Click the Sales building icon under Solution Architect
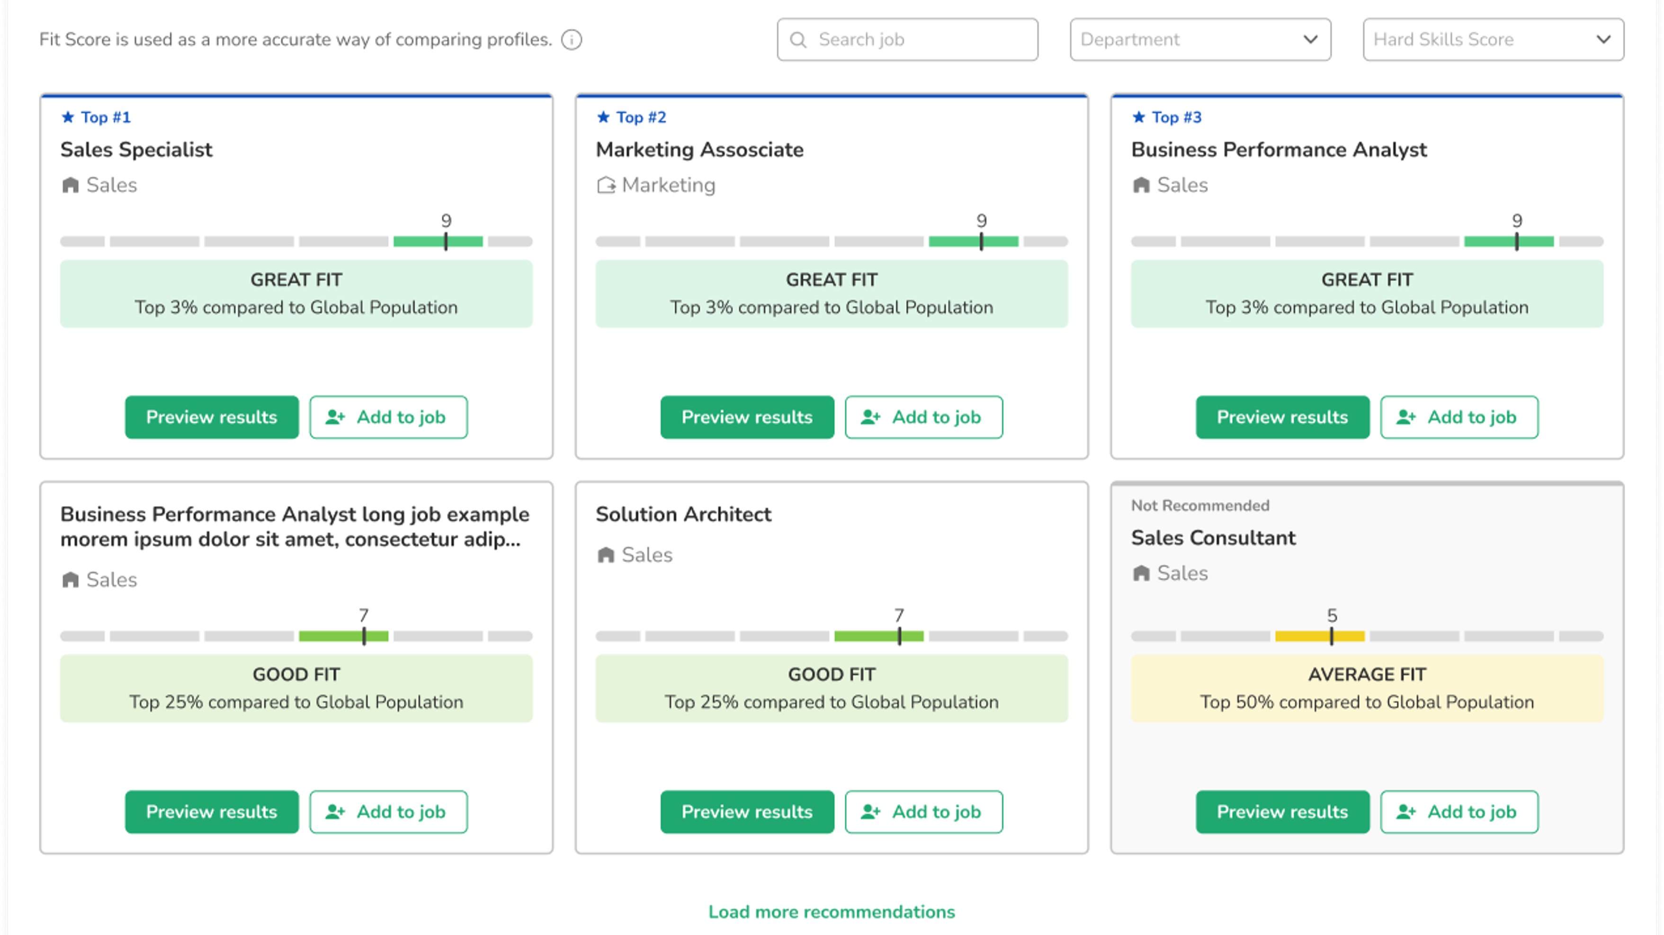Screen dimensions: 1664x935 coord(605,555)
